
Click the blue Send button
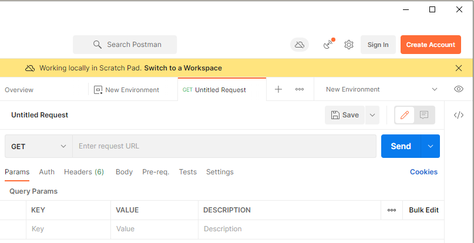401,146
